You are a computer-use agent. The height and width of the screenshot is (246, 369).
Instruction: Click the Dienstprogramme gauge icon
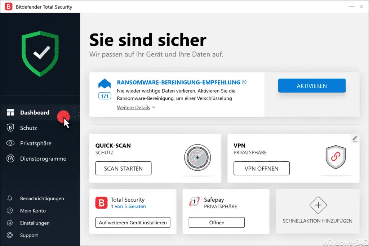tap(10, 158)
